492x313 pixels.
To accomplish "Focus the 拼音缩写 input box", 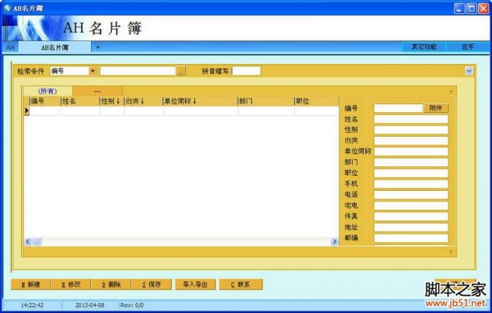I will pyautogui.click(x=246, y=71).
